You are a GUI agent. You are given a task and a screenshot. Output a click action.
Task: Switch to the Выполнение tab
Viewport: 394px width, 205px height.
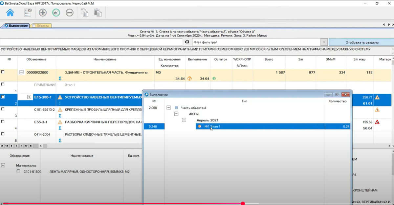pyautogui.click(x=16, y=26)
